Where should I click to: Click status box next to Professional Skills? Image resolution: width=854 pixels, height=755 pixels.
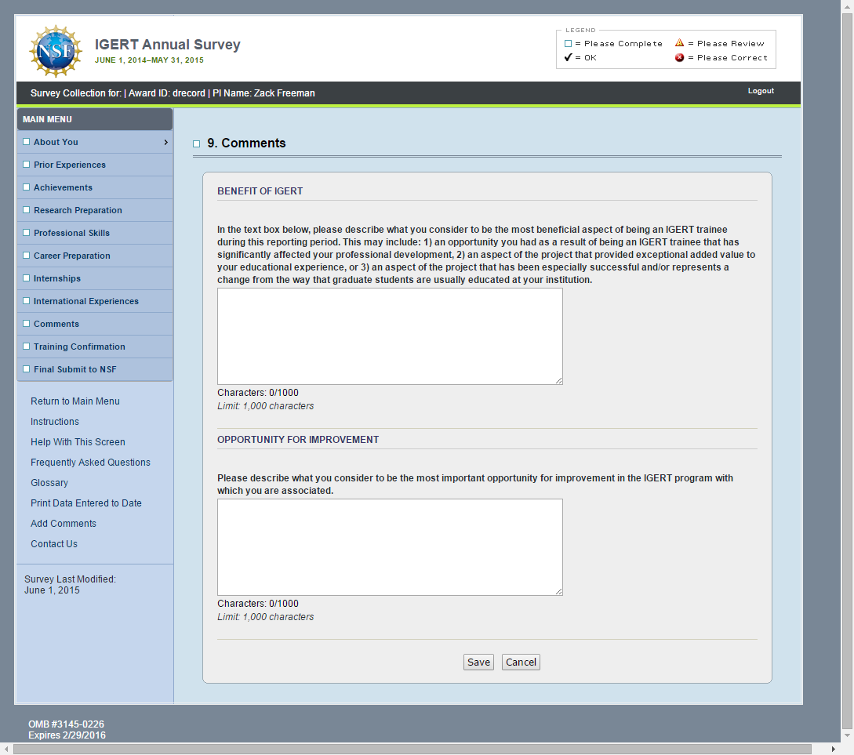pyautogui.click(x=26, y=232)
